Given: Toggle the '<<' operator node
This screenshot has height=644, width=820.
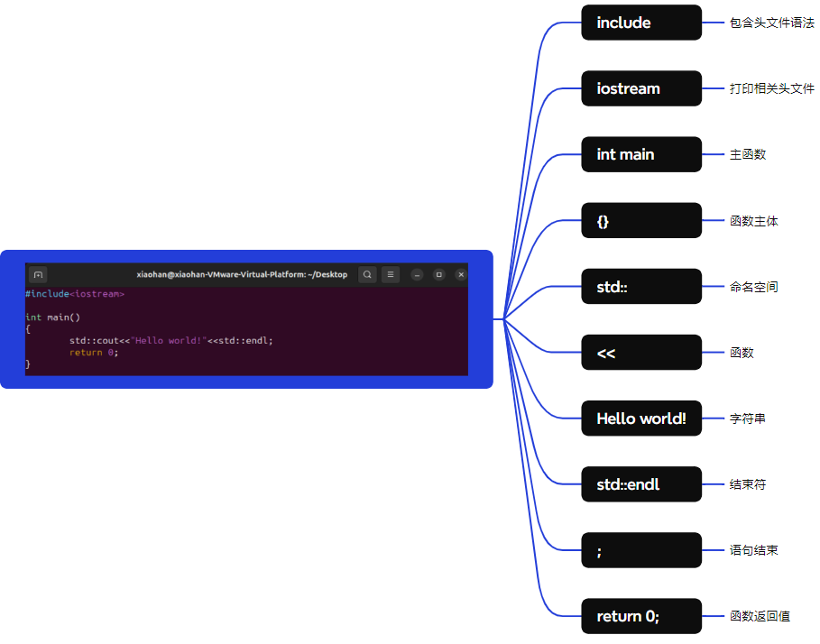Looking at the screenshot, I should click(x=640, y=353).
